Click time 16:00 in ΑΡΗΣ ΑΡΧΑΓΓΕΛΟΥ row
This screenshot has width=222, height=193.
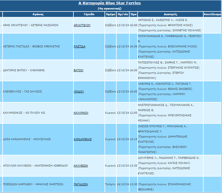click(x=133, y=25)
